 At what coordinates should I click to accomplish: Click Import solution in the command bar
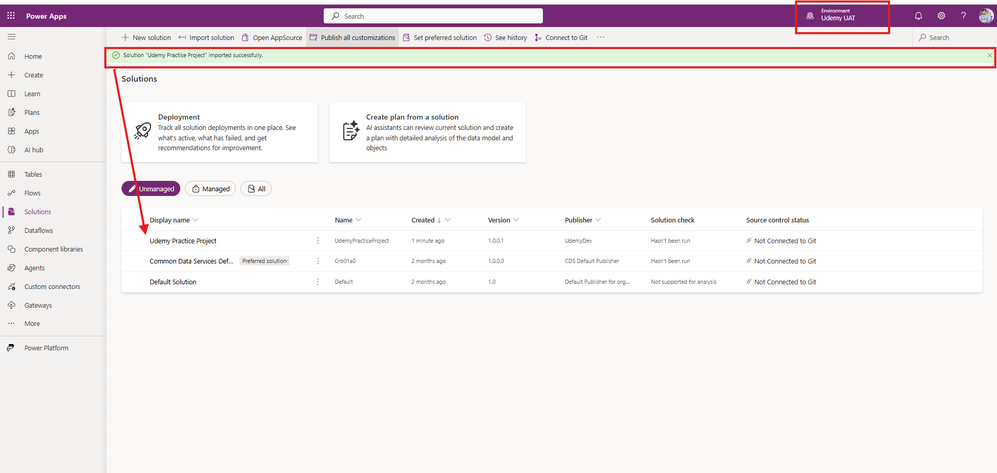pos(206,37)
